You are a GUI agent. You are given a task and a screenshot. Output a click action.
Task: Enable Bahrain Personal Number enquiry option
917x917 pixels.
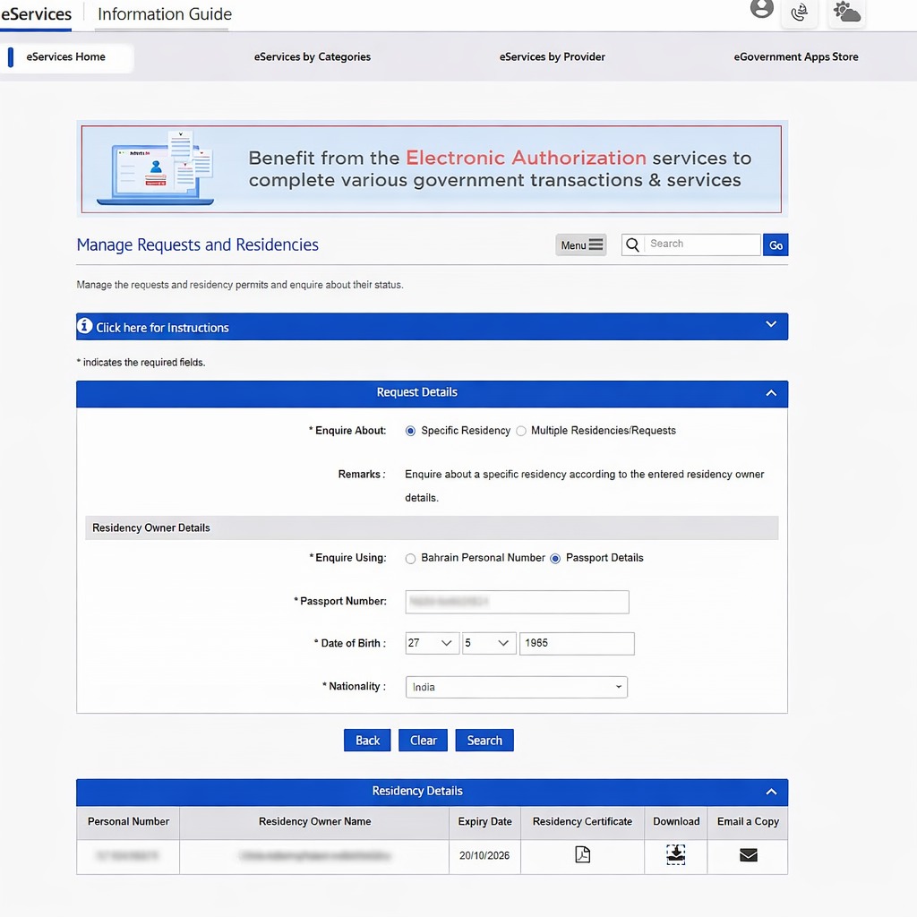coord(410,558)
